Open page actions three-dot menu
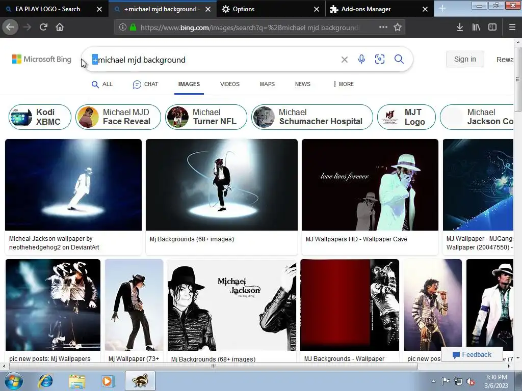Viewport: 522px width, 391px height. click(383, 27)
